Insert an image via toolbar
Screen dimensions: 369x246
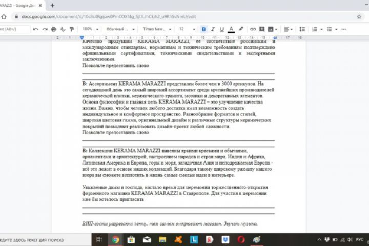[x=271, y=29]
